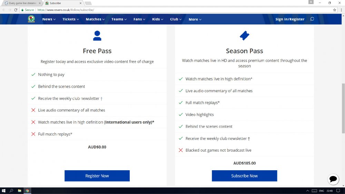Expand the Tickets dropdown menu
Image resolution: width=345 pixels, height=194 pixels.
pyautogui.click(x=70, y=19)
